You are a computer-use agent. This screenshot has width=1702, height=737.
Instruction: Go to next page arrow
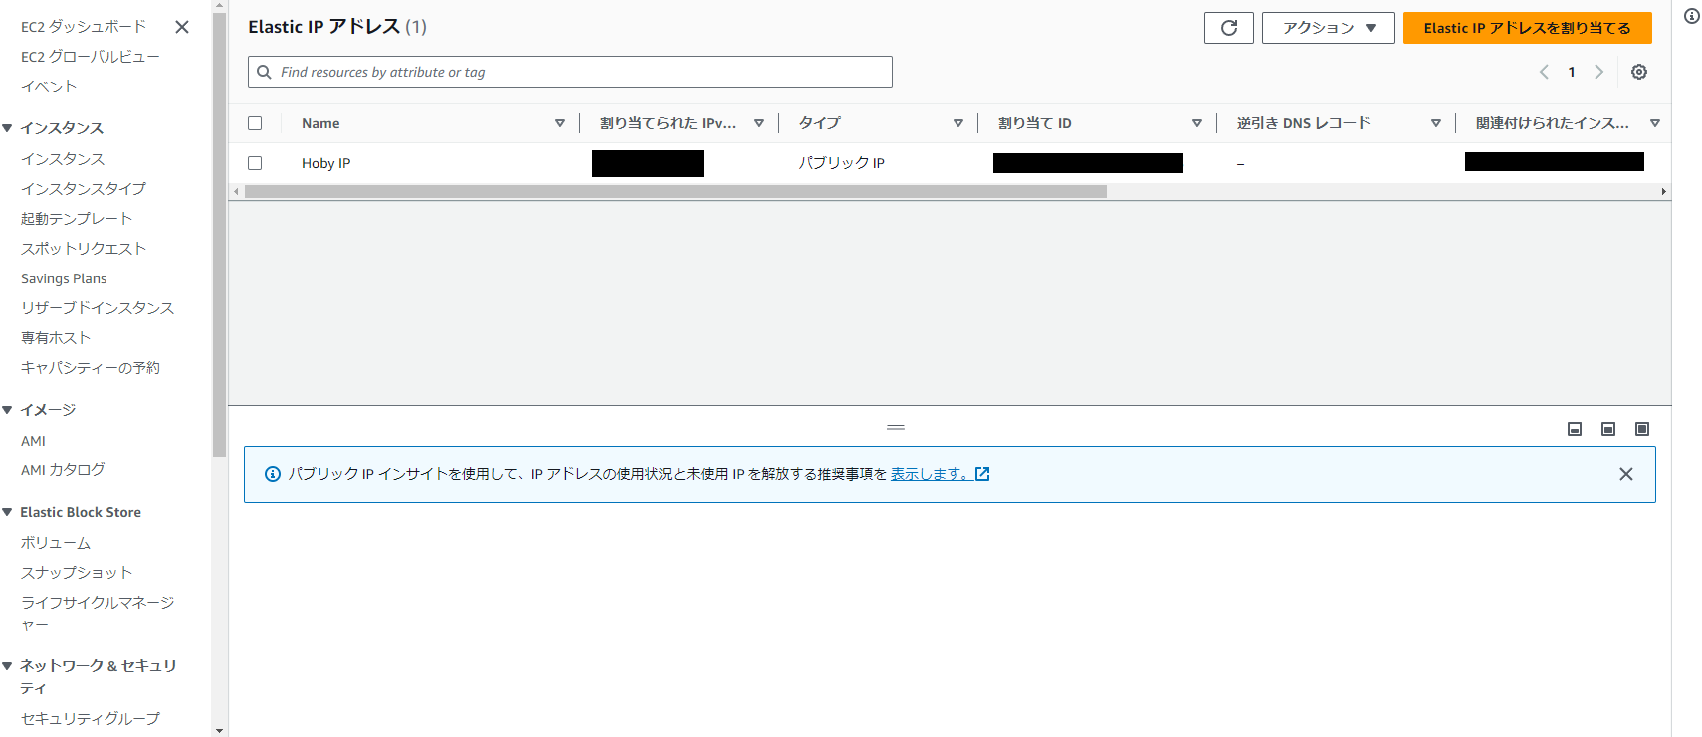tap(1599, 72)
